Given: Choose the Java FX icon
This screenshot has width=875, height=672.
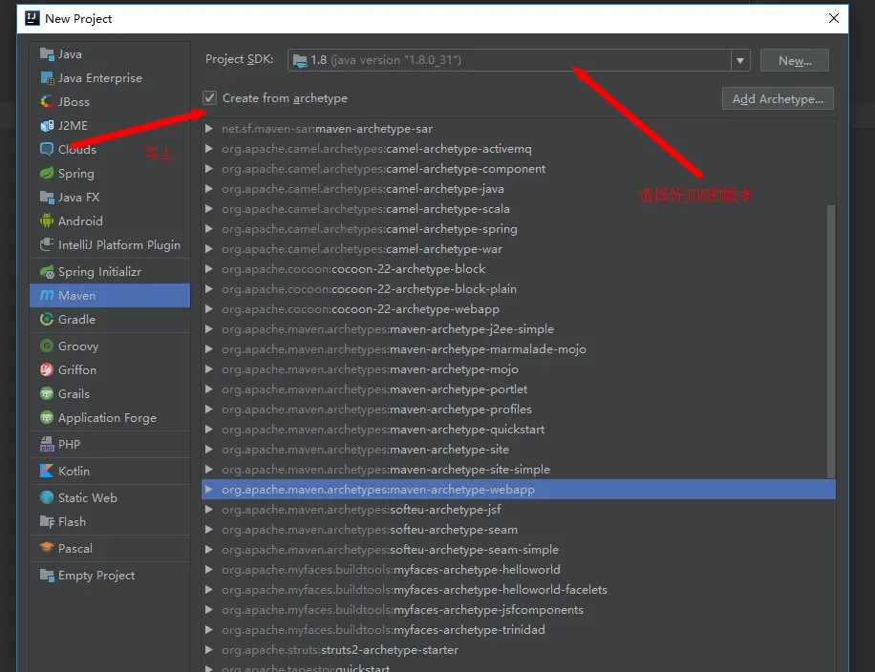Looking at the screenshot, I should pyautogui.click(x=47, y=198).
